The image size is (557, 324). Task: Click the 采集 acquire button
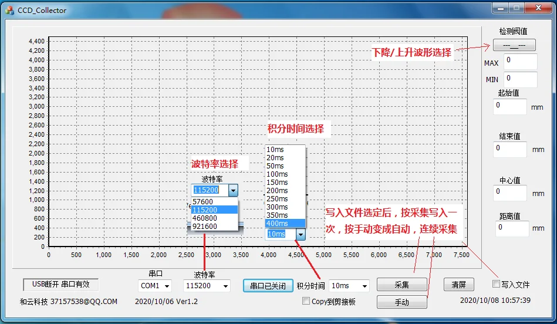coord(402,285)
